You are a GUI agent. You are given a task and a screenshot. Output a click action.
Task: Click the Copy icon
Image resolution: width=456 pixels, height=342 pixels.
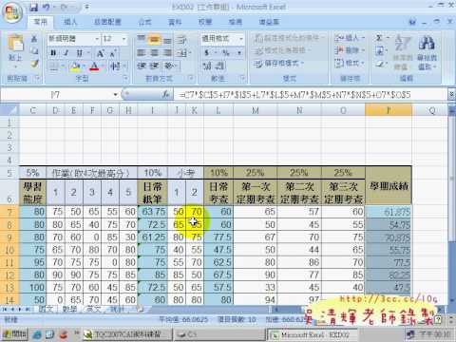pos(34,50)
